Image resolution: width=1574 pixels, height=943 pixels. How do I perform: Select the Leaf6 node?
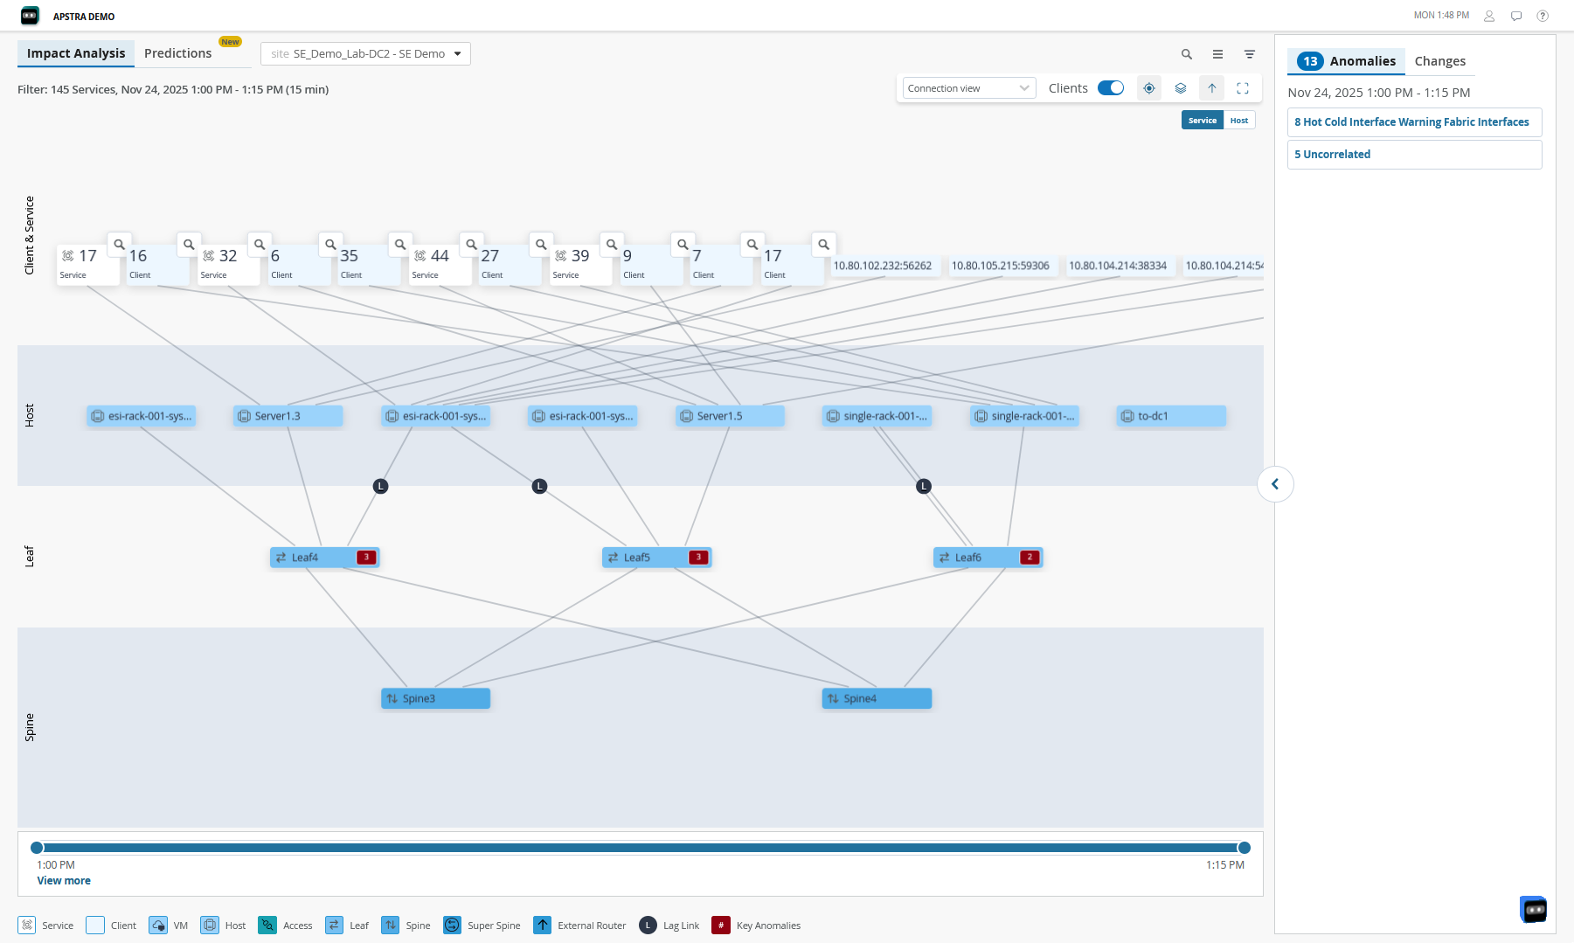pos(988,558)
